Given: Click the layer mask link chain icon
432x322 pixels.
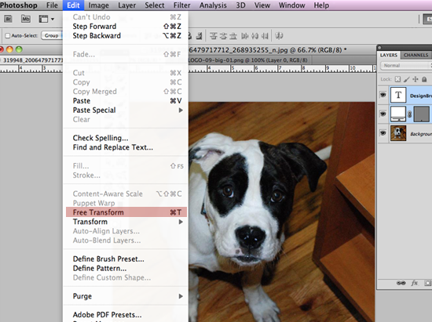Looking at the screenshot, I should 410,114.
